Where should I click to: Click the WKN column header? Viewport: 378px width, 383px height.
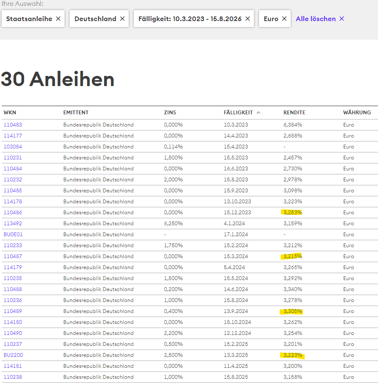tap(10, 113)
